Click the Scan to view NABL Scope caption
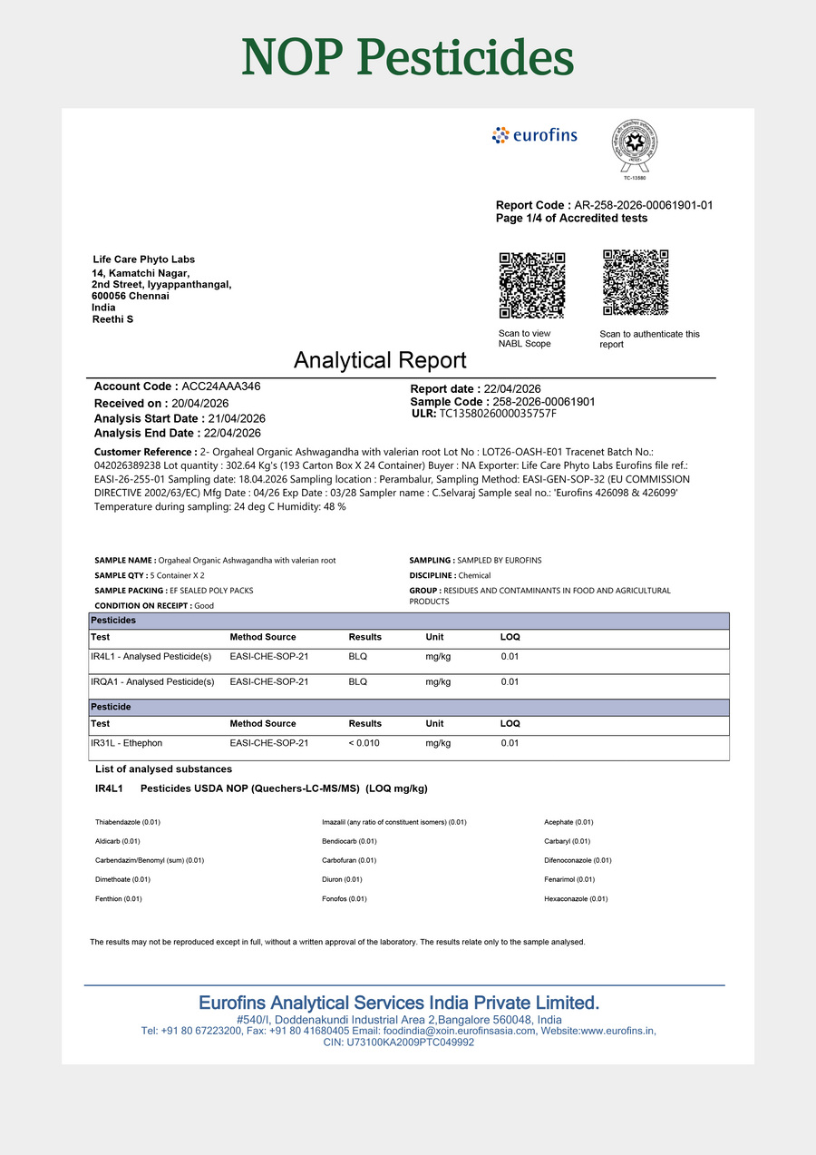The width and height of the screenshot is (816, 1155). pyautogui.click(x=525, y=338)
